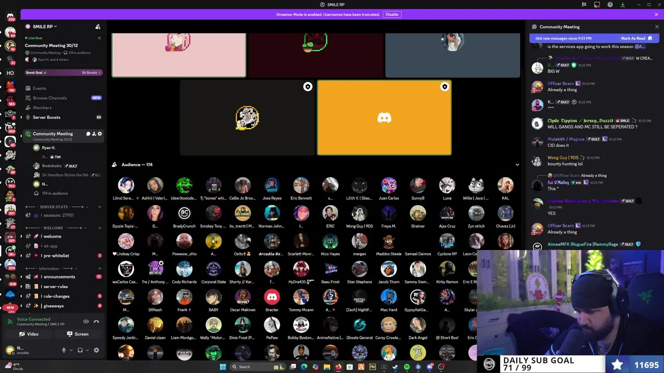The width and height of the screenshot is (664, 373).
Task: Open Officer Scarn's profile from 10:12 PM message
Action: click(x=537, y=87)
